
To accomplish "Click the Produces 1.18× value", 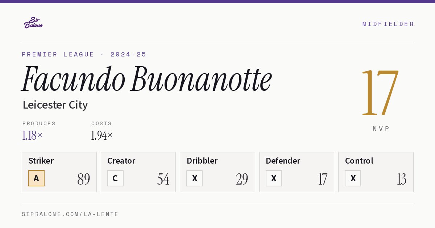I will pos(33,136).
